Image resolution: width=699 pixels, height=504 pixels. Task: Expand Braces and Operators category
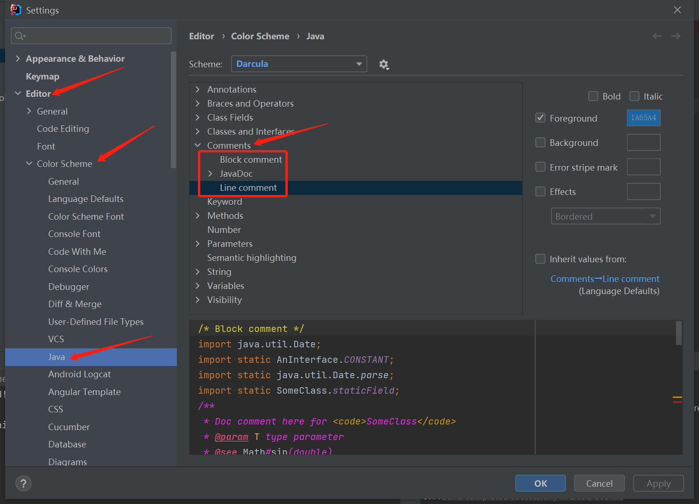point(197,103)
